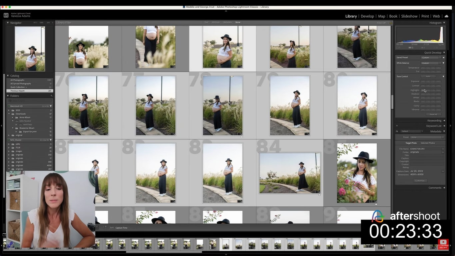Viewport: 455px width, 256px height.
Task: Select None in the library filter
Action: click(x=238, y=22)
